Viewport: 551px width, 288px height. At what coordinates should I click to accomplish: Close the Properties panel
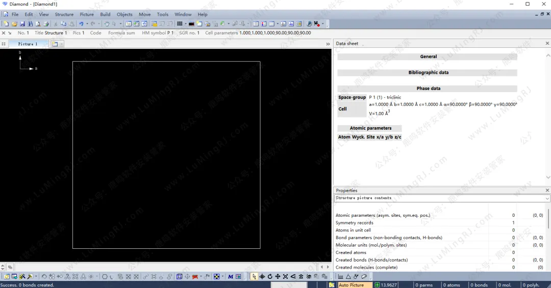547,190
